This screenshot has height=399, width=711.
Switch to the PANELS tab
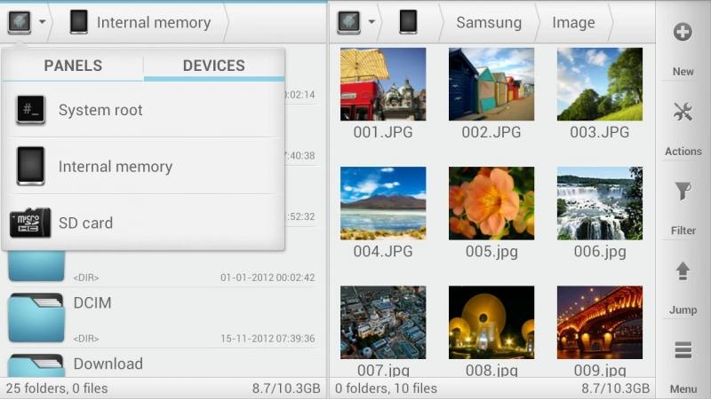73,66
